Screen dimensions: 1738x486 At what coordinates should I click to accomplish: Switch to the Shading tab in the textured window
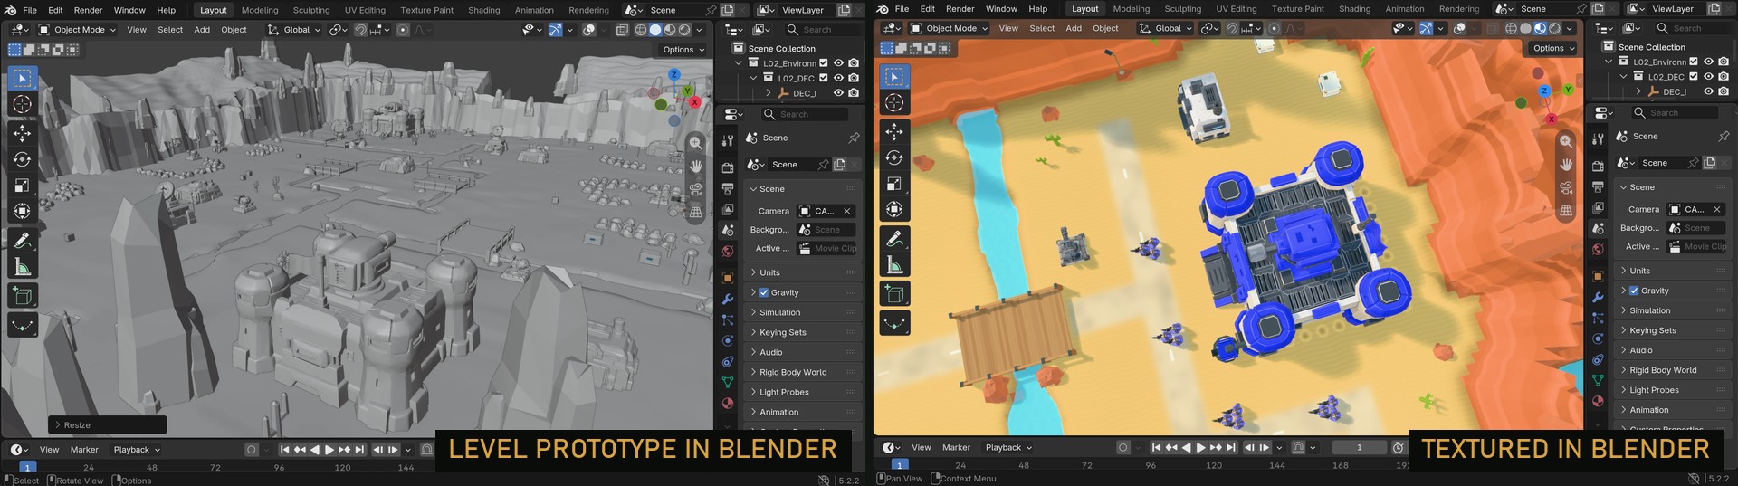(1354, 9)
